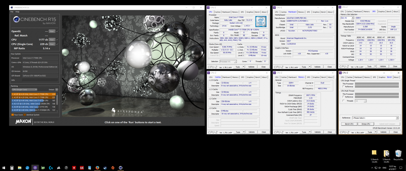Open Tools dropdown arrow in CPU-Z Memory window
This screenshot has height=171, width=406.
point(309,132)
